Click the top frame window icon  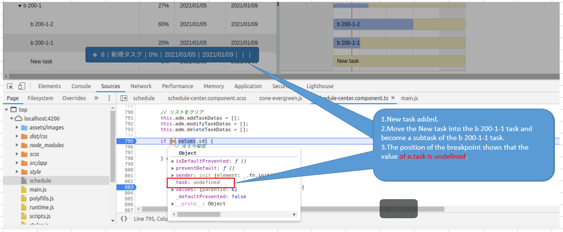tap(14, 110)
